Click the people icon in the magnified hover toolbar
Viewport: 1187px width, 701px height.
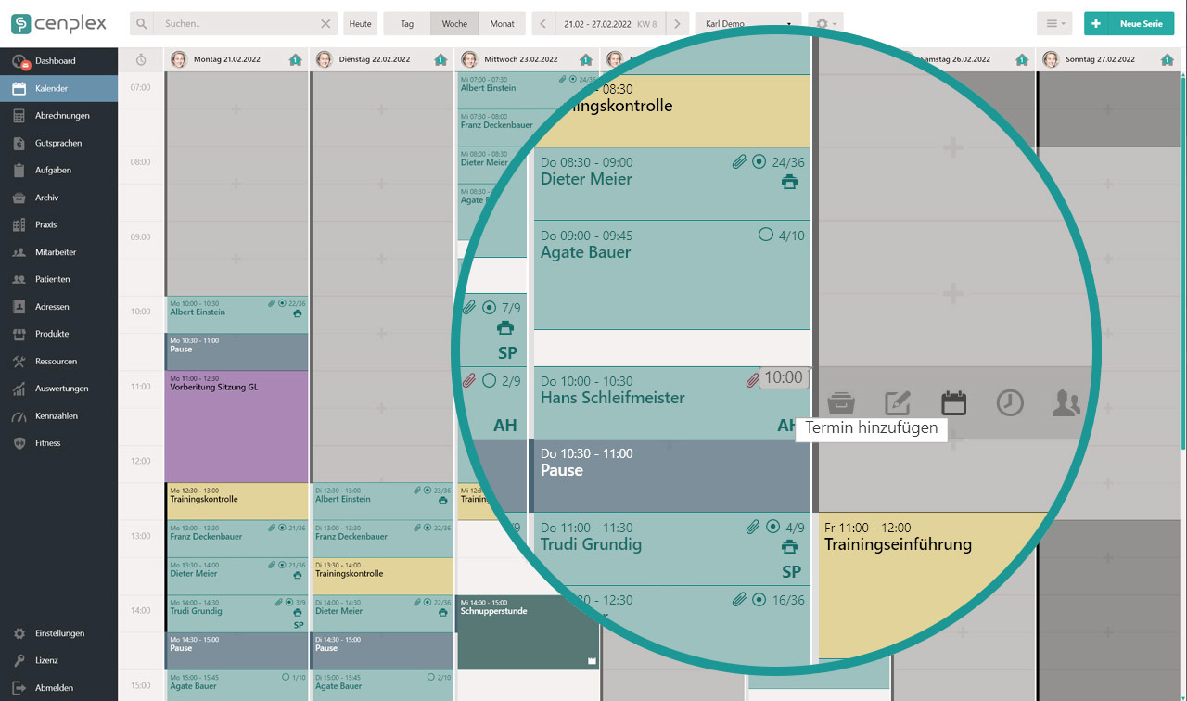1066,402
